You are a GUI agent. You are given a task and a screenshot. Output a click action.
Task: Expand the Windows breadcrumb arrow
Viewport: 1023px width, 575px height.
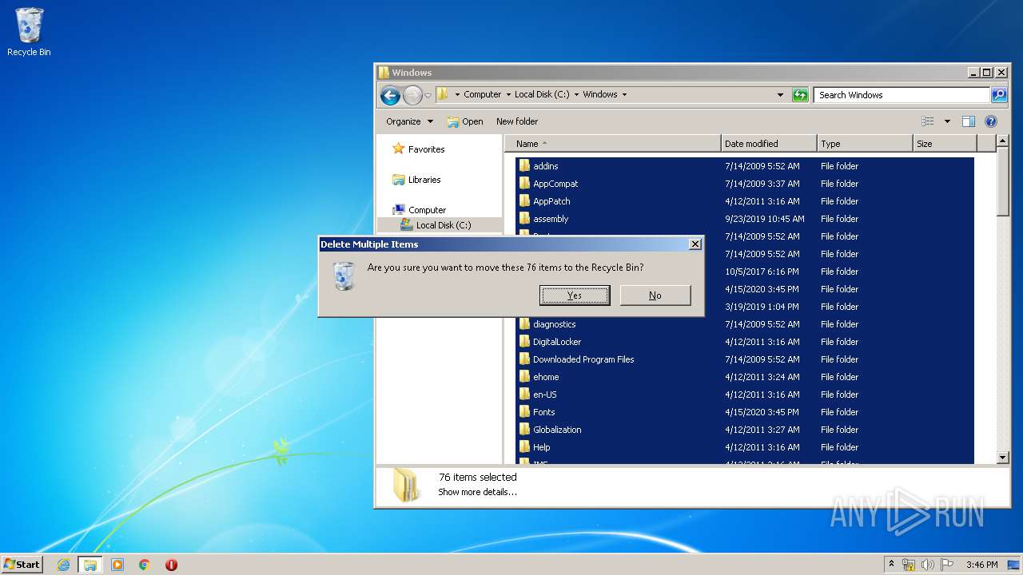(x=624, y=94)
